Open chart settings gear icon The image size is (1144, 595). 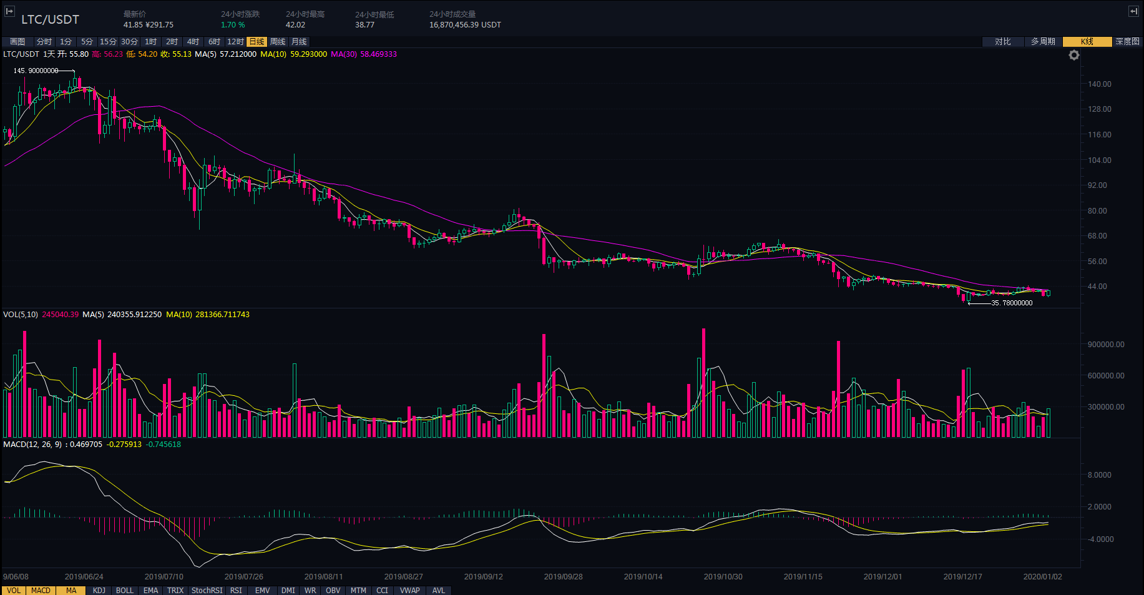(x=1073, y=55)
